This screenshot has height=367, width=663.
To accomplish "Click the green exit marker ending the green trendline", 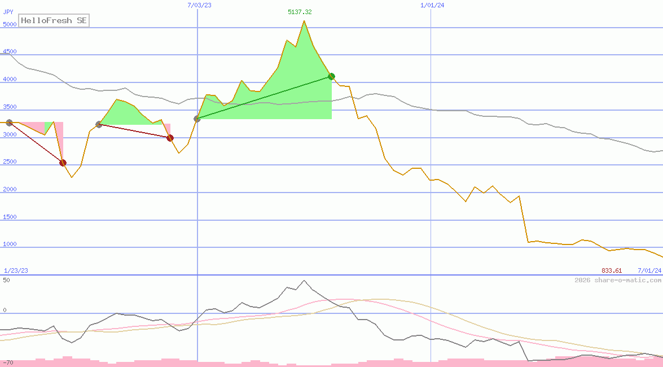I will (x=331, y=76).
